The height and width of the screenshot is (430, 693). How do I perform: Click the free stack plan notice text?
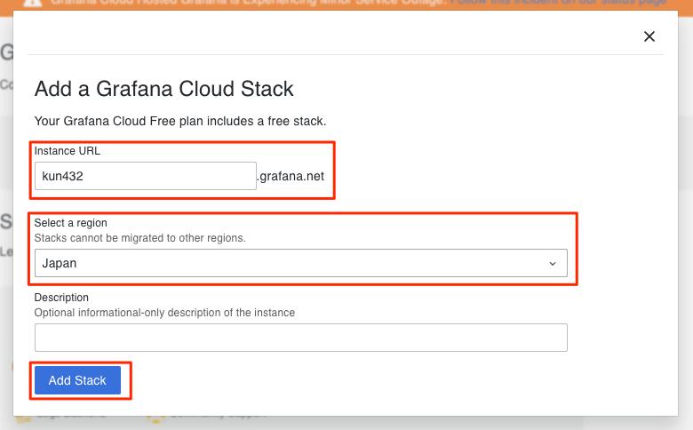coord(180,121)
